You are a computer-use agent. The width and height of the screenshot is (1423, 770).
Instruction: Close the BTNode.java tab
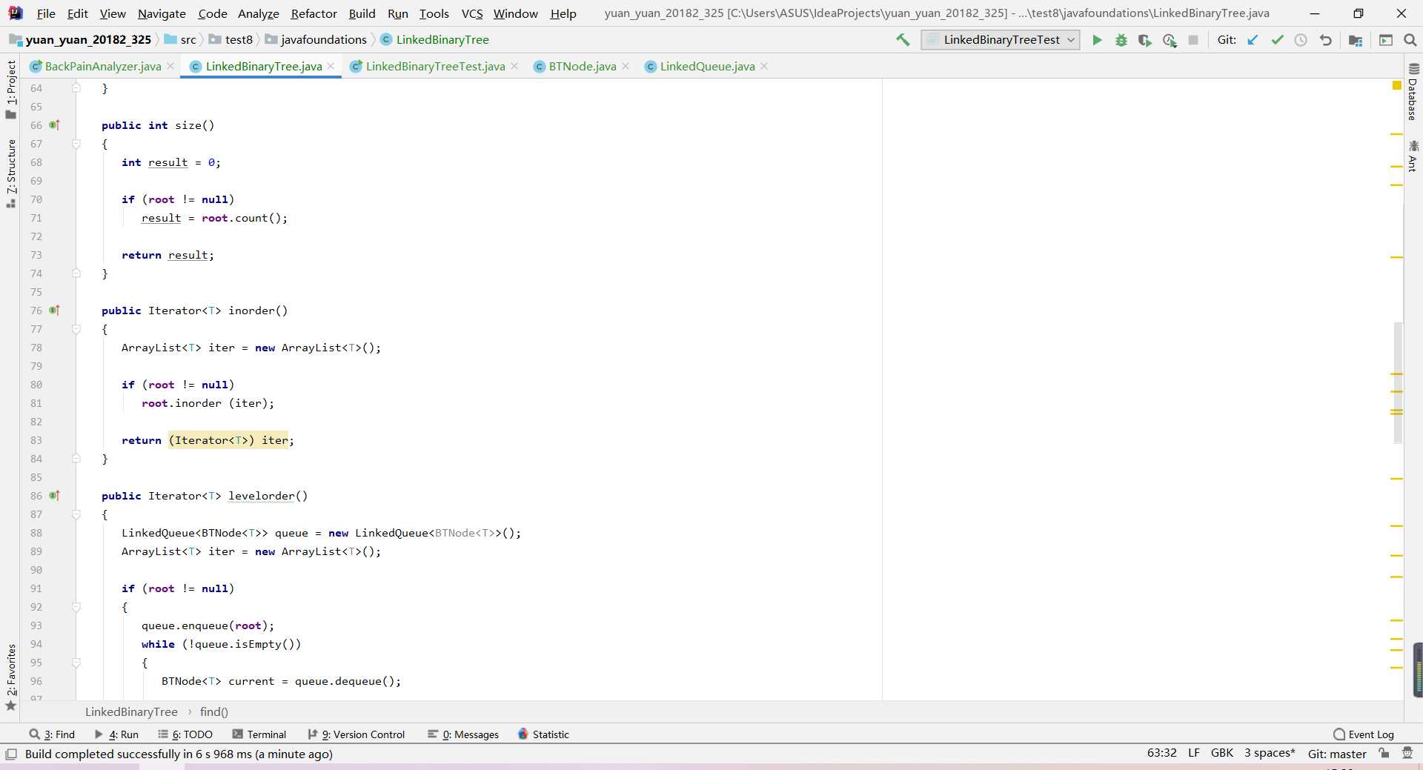pos(626,66)
